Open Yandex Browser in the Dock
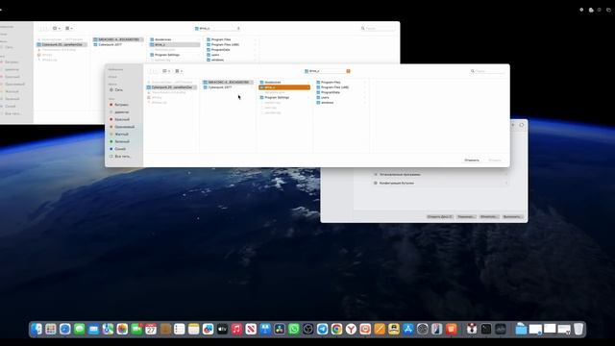This screenshot has height=346, width=615. pos(351,329)
